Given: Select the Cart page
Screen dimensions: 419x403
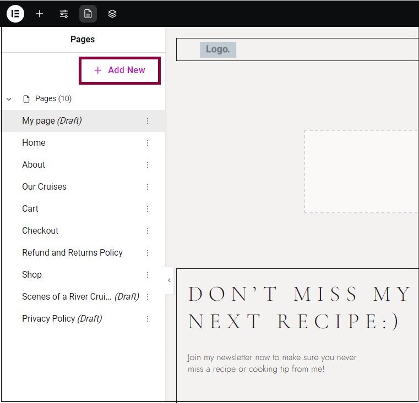Looking at the screenshot, I should (30, 209).
